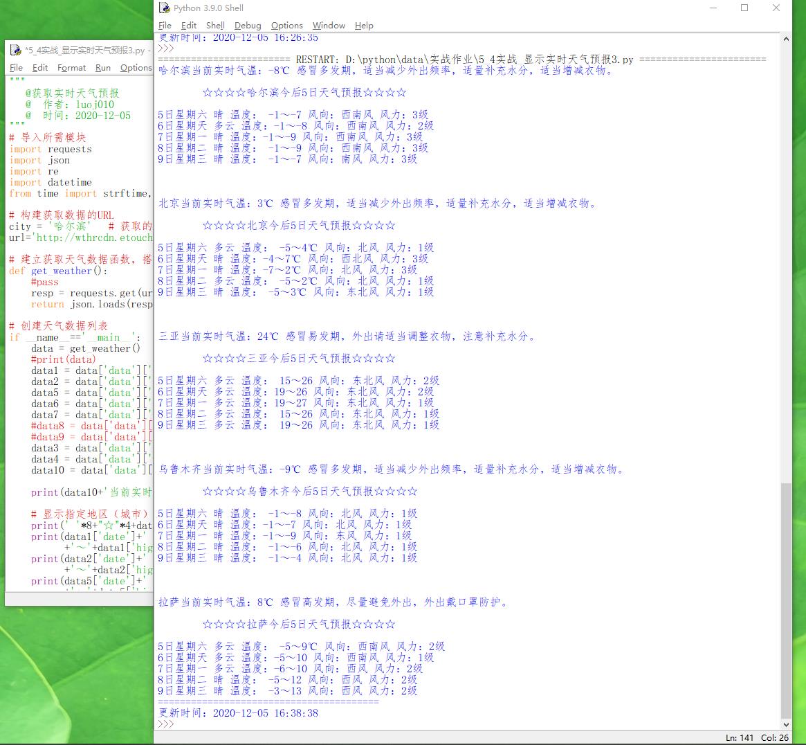
Task: Close the Python Shell window
Action: pyautogui.click(x=776, y=8)
